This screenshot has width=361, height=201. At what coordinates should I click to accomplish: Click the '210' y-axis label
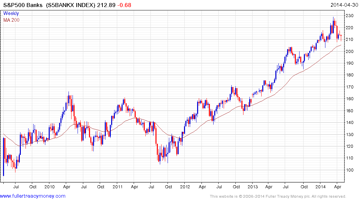(349, 40)
